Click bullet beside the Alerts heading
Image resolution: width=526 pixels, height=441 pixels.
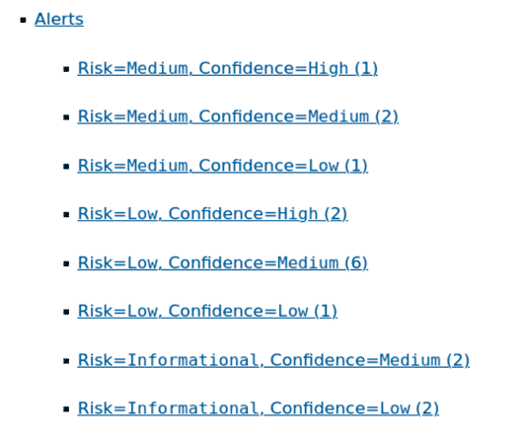[23, 20]
